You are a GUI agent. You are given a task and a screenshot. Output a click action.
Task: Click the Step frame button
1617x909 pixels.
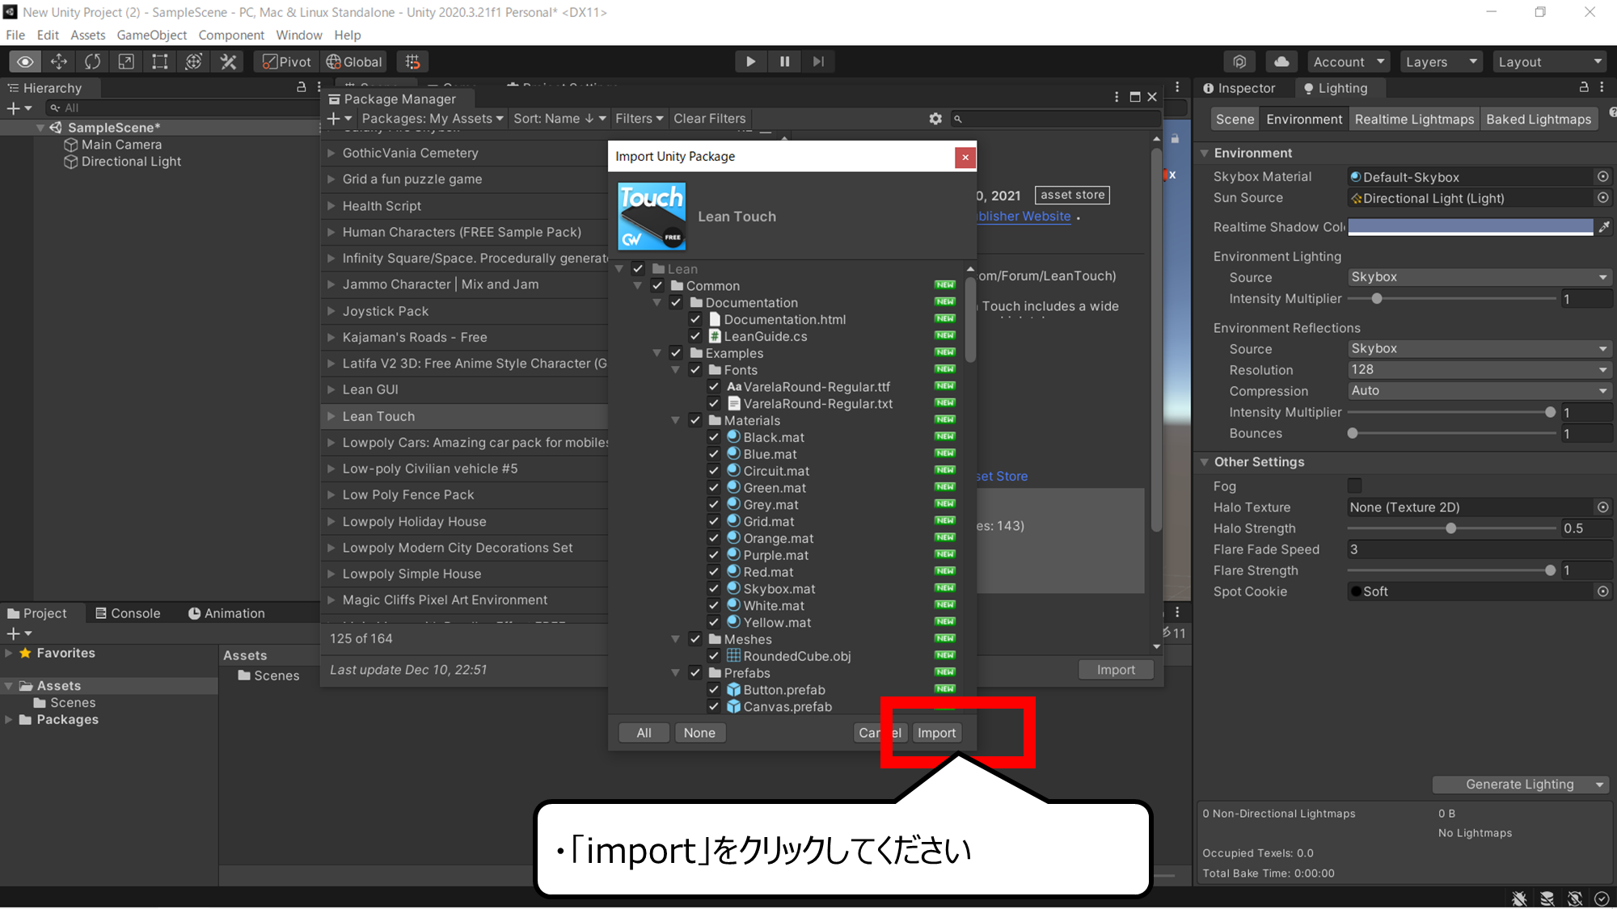[x=818, y=61]
